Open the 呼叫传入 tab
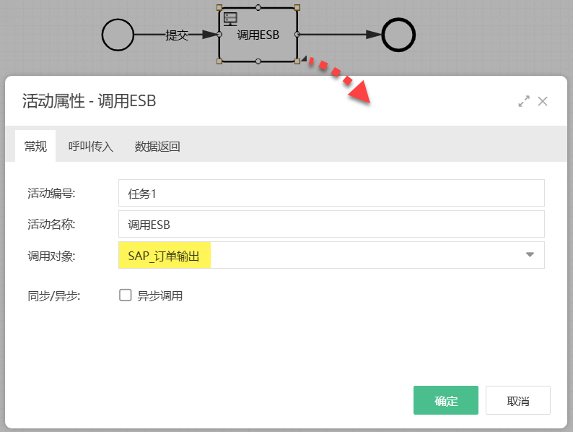This screenshot has width=573, height=432. click(91, 146)
